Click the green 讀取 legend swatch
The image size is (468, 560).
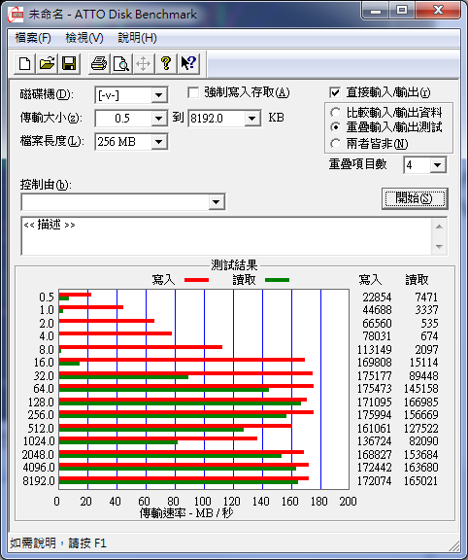[277, 280]
